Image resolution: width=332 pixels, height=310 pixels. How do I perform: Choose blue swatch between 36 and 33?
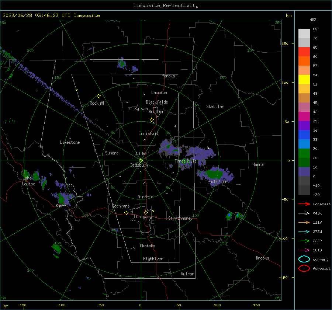coord(304,135)
